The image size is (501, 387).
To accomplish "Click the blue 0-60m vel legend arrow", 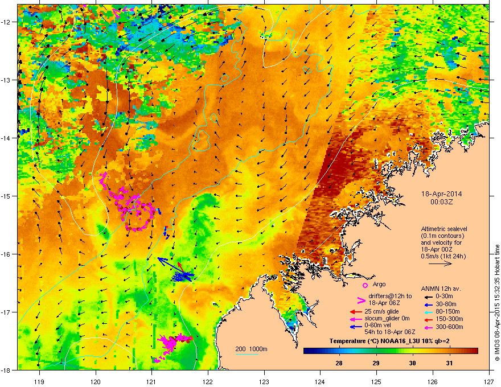I will pos(356,327).
